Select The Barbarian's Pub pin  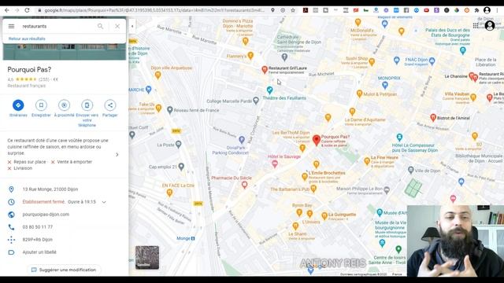coord(313,189)
